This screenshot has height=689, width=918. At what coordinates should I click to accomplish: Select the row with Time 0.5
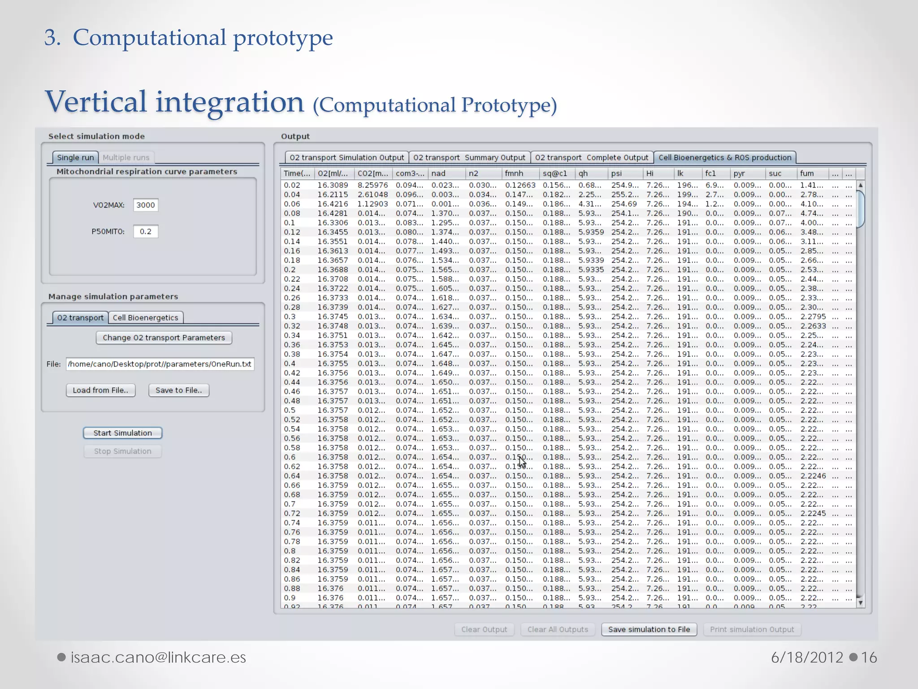(568, 410)
